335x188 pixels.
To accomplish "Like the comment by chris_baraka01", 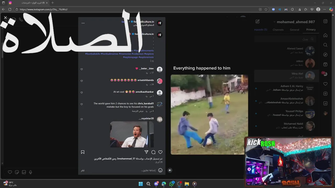I will point(82,104).
